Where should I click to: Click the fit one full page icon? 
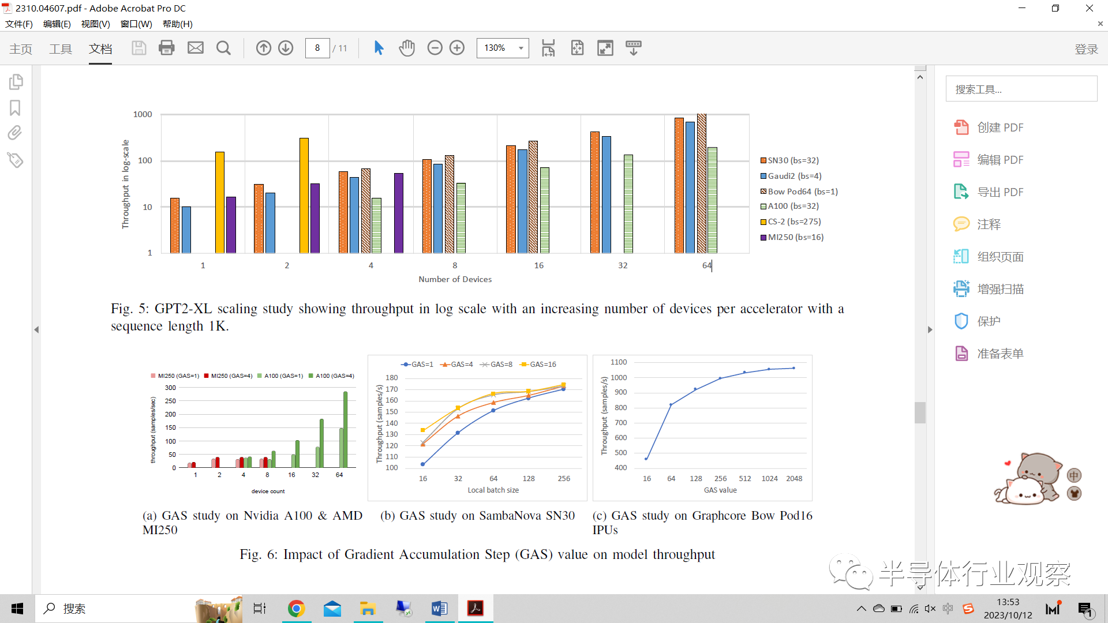pos(577,48)
